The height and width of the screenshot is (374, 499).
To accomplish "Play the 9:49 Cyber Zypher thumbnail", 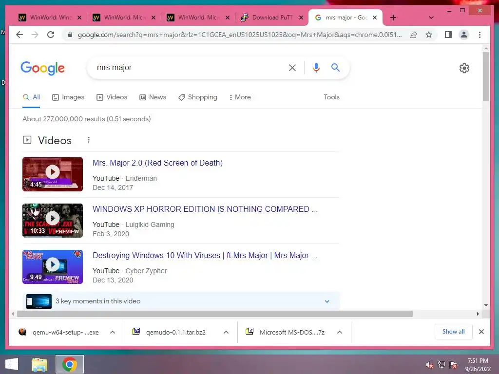I will coord(53,267).
